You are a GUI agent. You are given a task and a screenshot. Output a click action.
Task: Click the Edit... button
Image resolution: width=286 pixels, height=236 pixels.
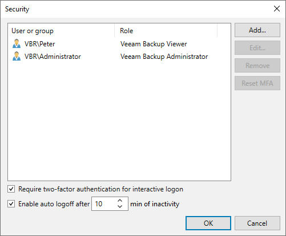pos(257,48)
